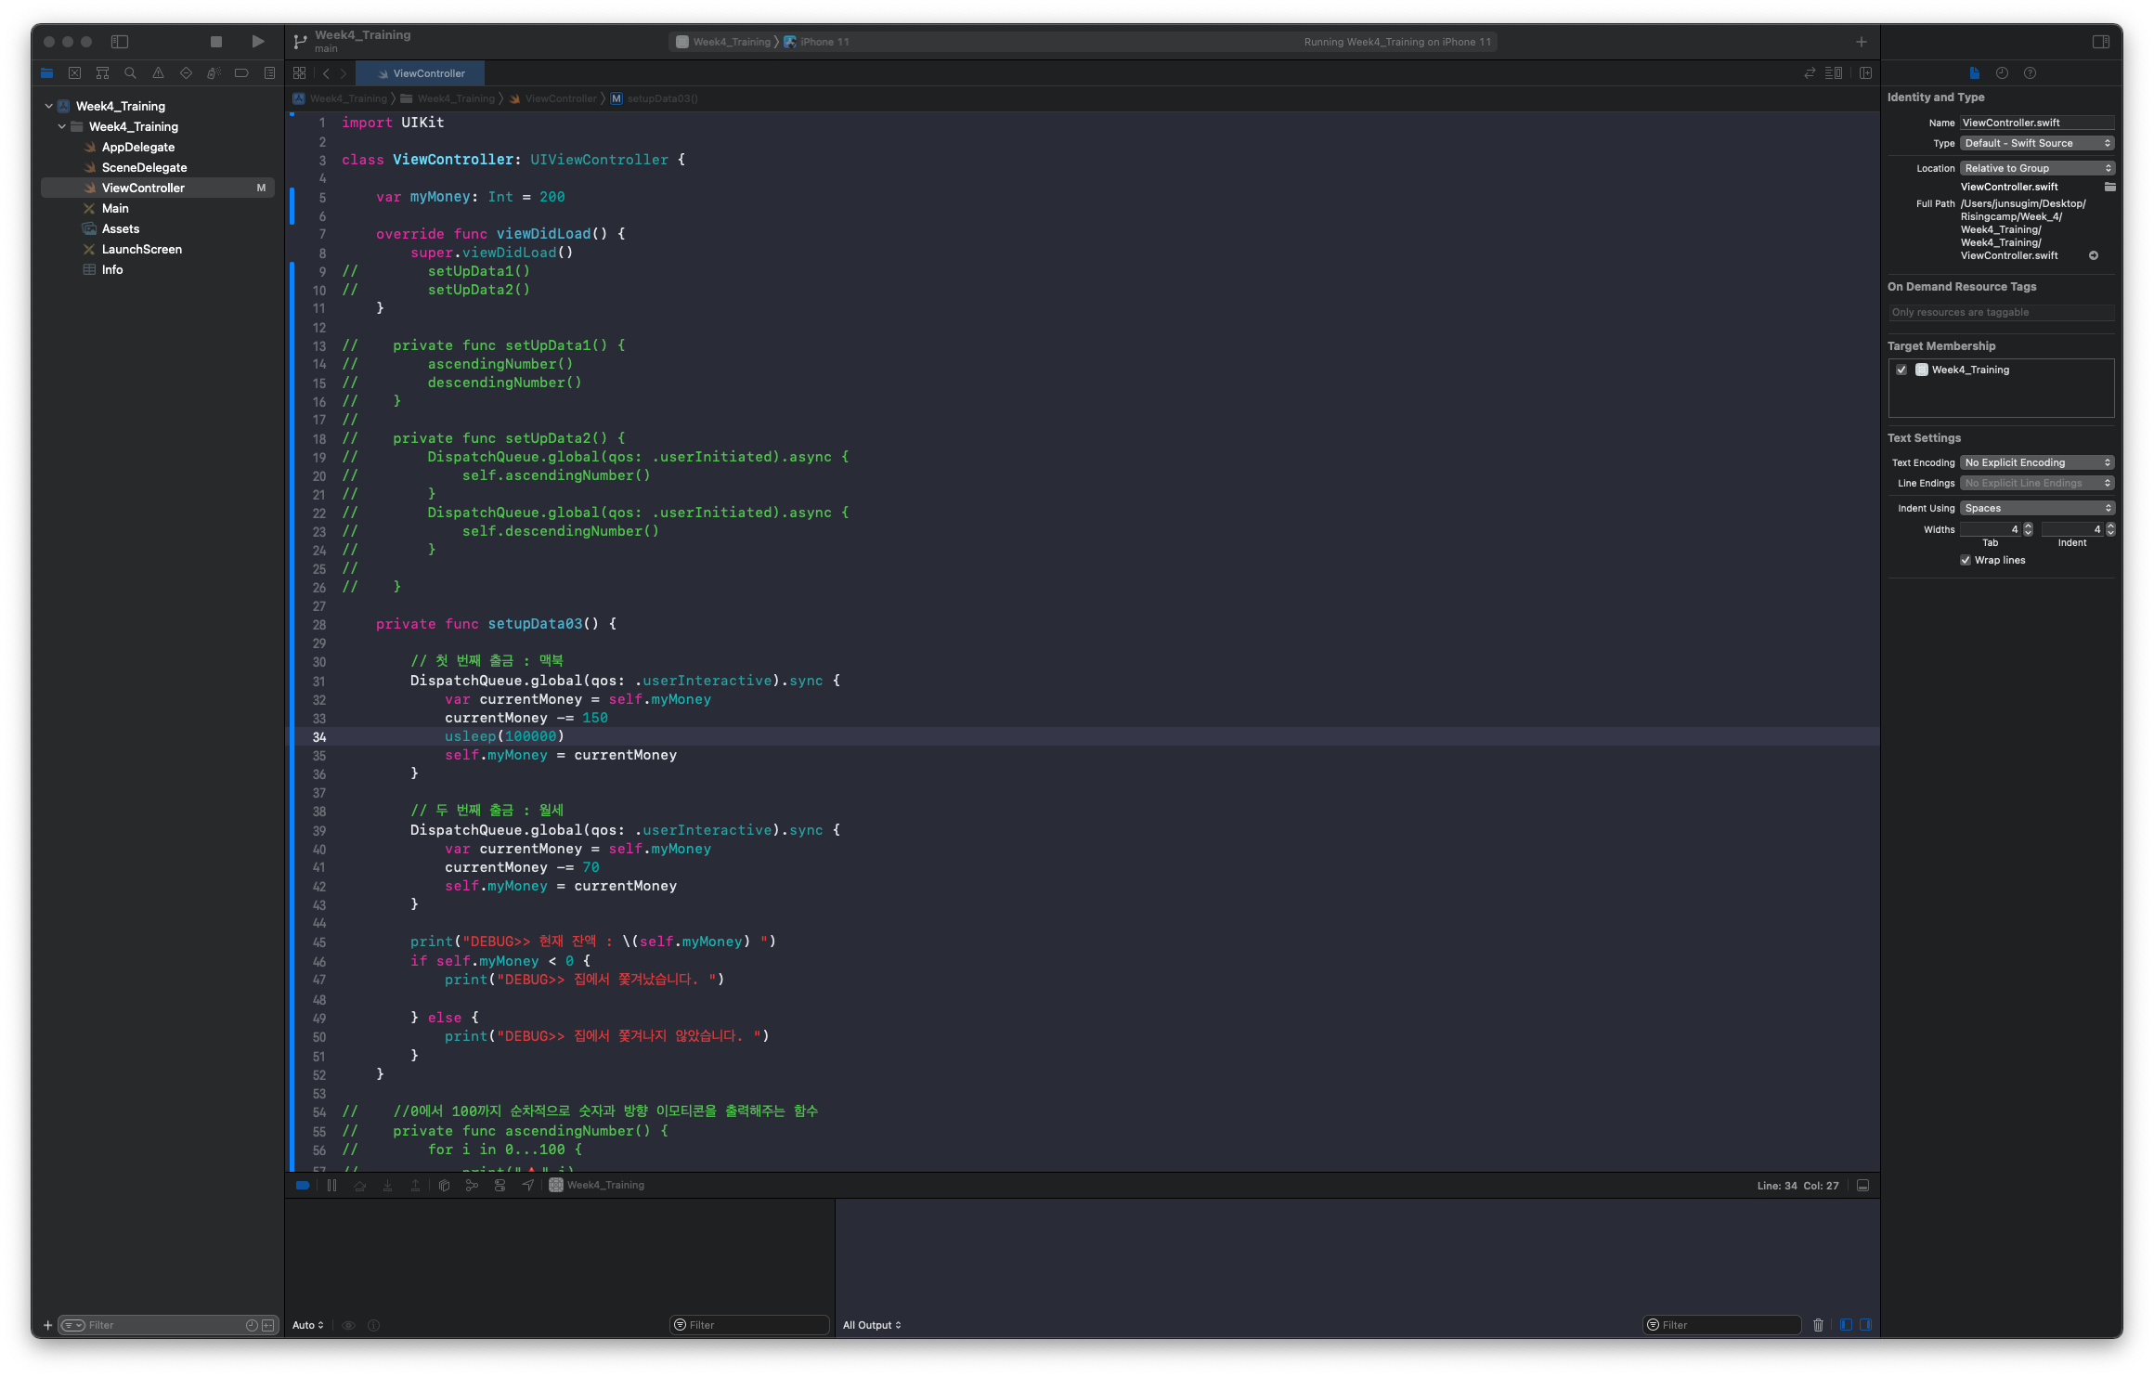Click Simulate Location arrow icon

coord(527,1186)
